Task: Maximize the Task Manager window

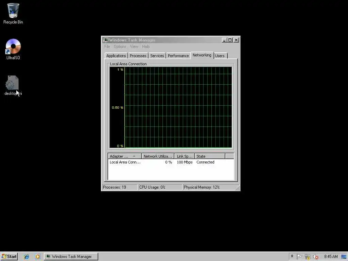Action: click(230, 40)
